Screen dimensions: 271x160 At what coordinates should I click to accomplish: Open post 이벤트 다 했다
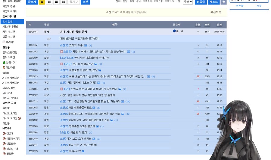click(74, 132)
